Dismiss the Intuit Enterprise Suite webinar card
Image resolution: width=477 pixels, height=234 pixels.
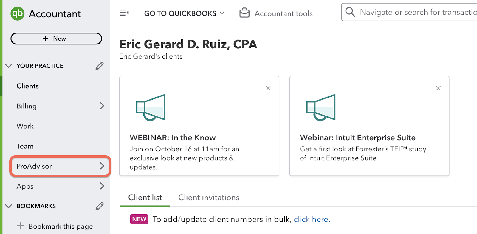(x=438, y=88)
